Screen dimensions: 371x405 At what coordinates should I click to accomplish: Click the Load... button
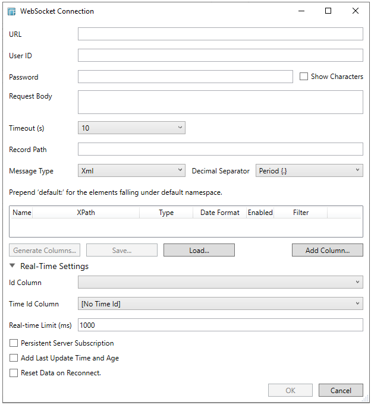click(199, 251)
